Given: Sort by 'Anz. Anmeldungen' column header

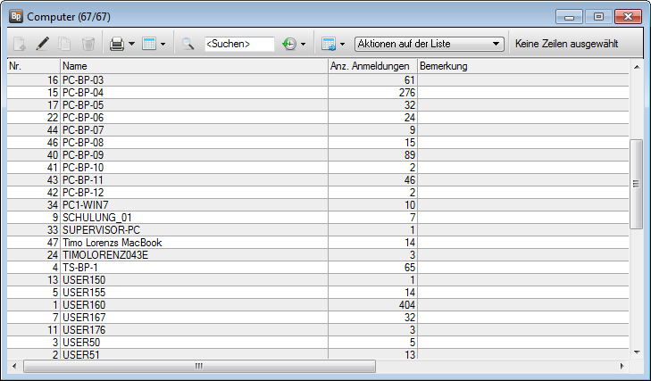Looking at the screenshot, I should coord(371,66).
